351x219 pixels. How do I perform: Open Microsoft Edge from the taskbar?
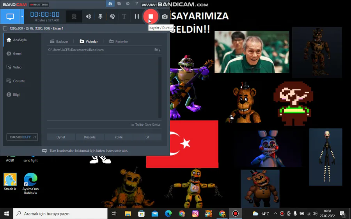[x=168, y=214]
